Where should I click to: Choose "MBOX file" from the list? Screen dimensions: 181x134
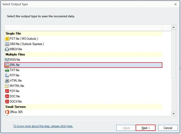(16, 49)
